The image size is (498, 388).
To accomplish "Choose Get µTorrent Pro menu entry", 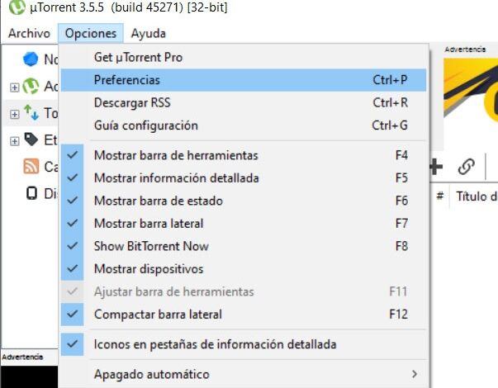I will coord(138,58).
